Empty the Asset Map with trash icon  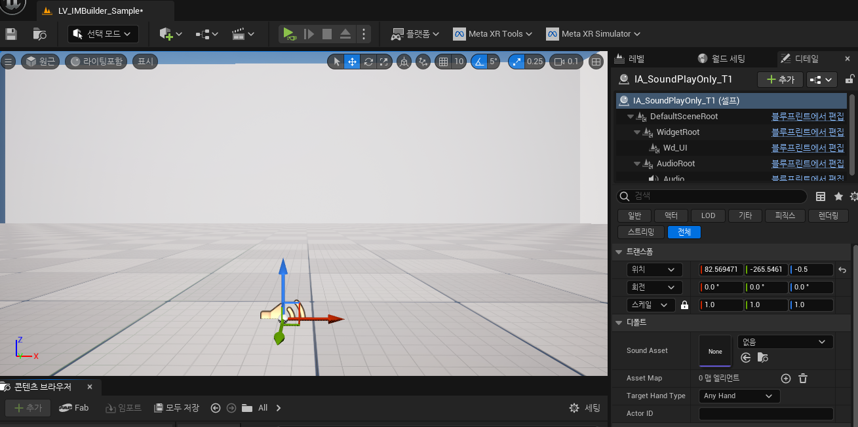coord(803,379)
